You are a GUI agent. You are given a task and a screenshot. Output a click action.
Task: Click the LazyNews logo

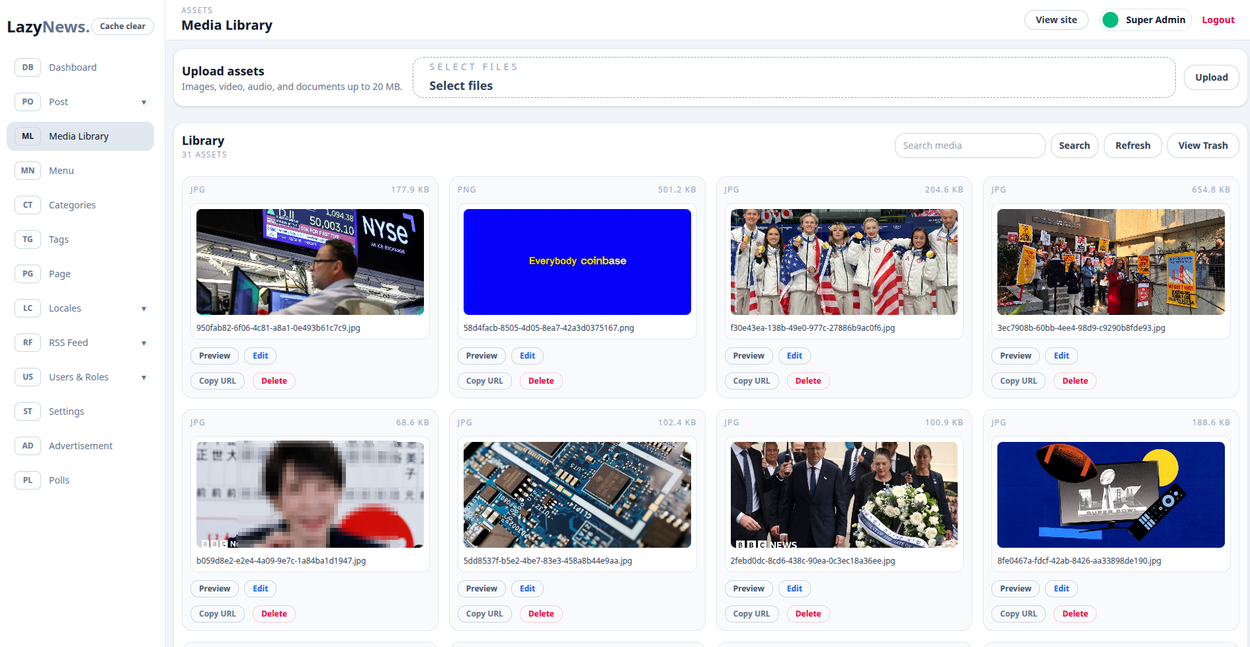(48, 27)
